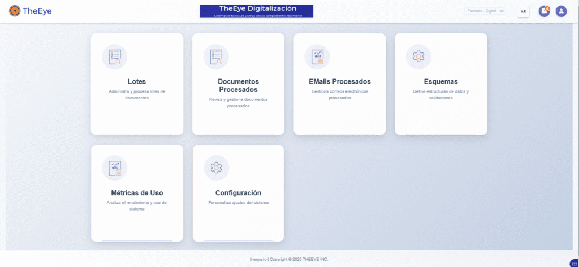The height and width of the screenshot is (267, 579).
Task: Open the EMails Procesados title
Action: tap(339, 81)
